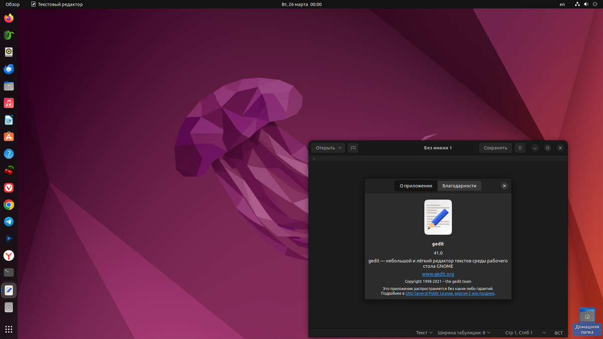Click the gedit pencil logo in the About dialog
Image resolution: width=603 pixels, height=339 pixels.
pyautogui.click(x=438, y=217)
